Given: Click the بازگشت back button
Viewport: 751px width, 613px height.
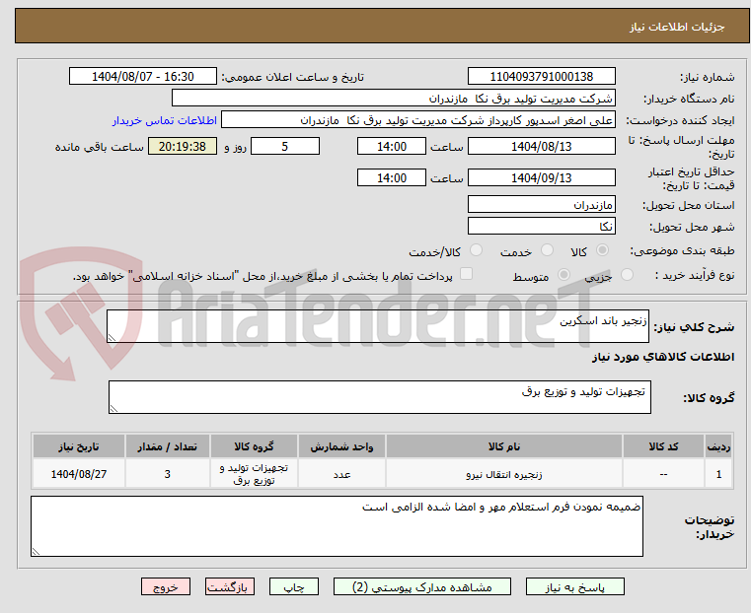Looking at the screenshot, I should point(230,587).
